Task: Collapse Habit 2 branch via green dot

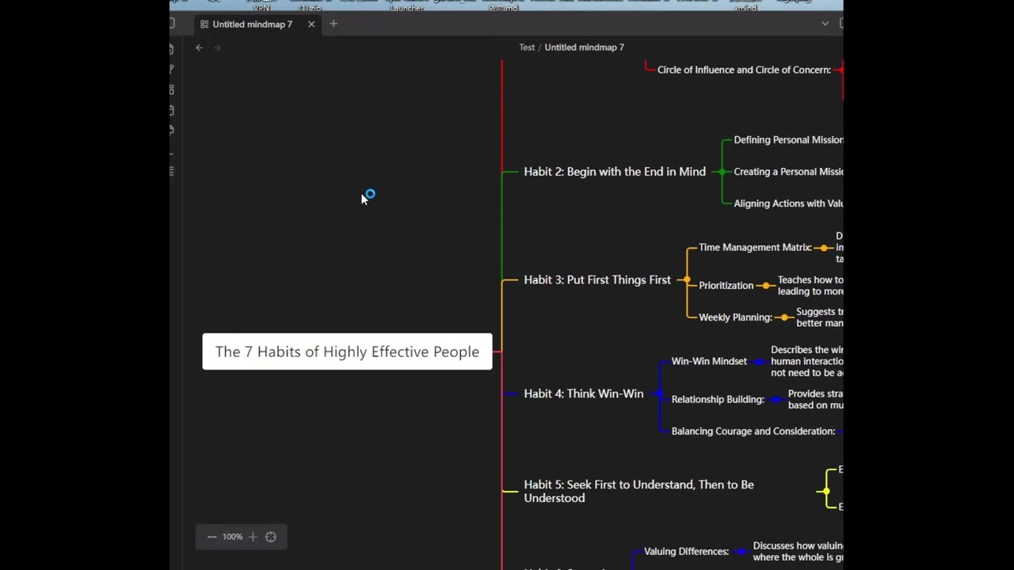Action: pos(721,172)
